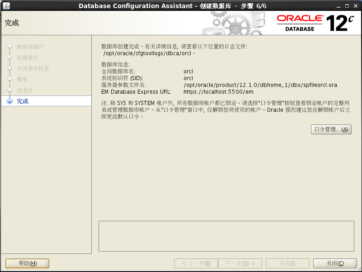Maximize the Database Configuration Assistant window
The width and height of the screenshot is (362, 272).
click(347, 6)
